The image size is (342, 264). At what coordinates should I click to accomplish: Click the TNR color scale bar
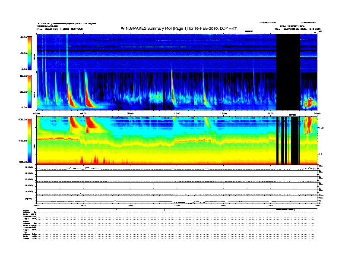29,141
